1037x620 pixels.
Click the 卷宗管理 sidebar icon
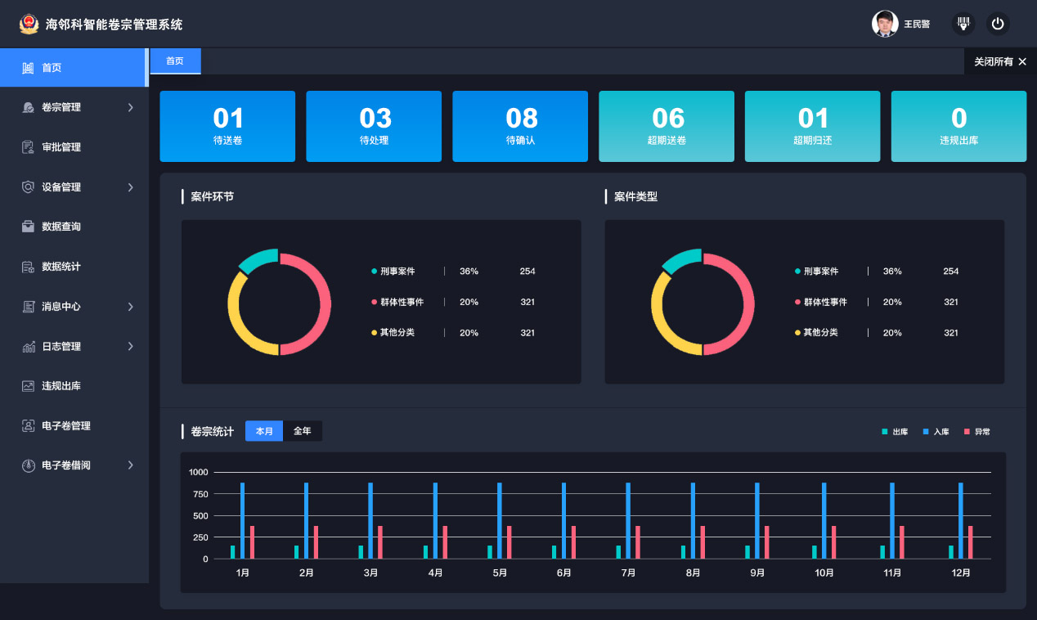pyautogui.click(x=28, y=107)
